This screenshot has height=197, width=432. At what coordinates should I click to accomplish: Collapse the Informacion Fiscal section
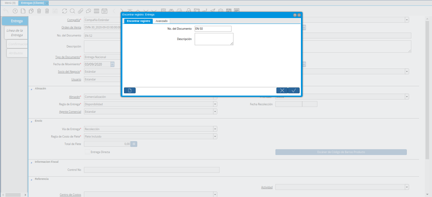[31, 162]
